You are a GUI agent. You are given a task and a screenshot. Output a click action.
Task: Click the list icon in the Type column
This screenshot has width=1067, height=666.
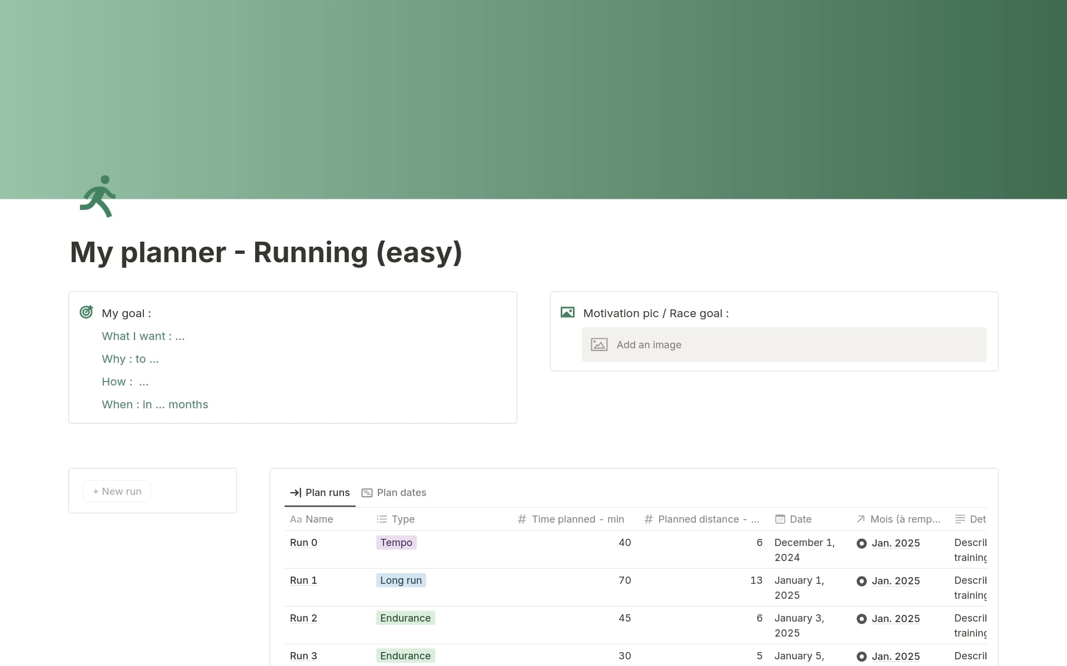[382, 519]
